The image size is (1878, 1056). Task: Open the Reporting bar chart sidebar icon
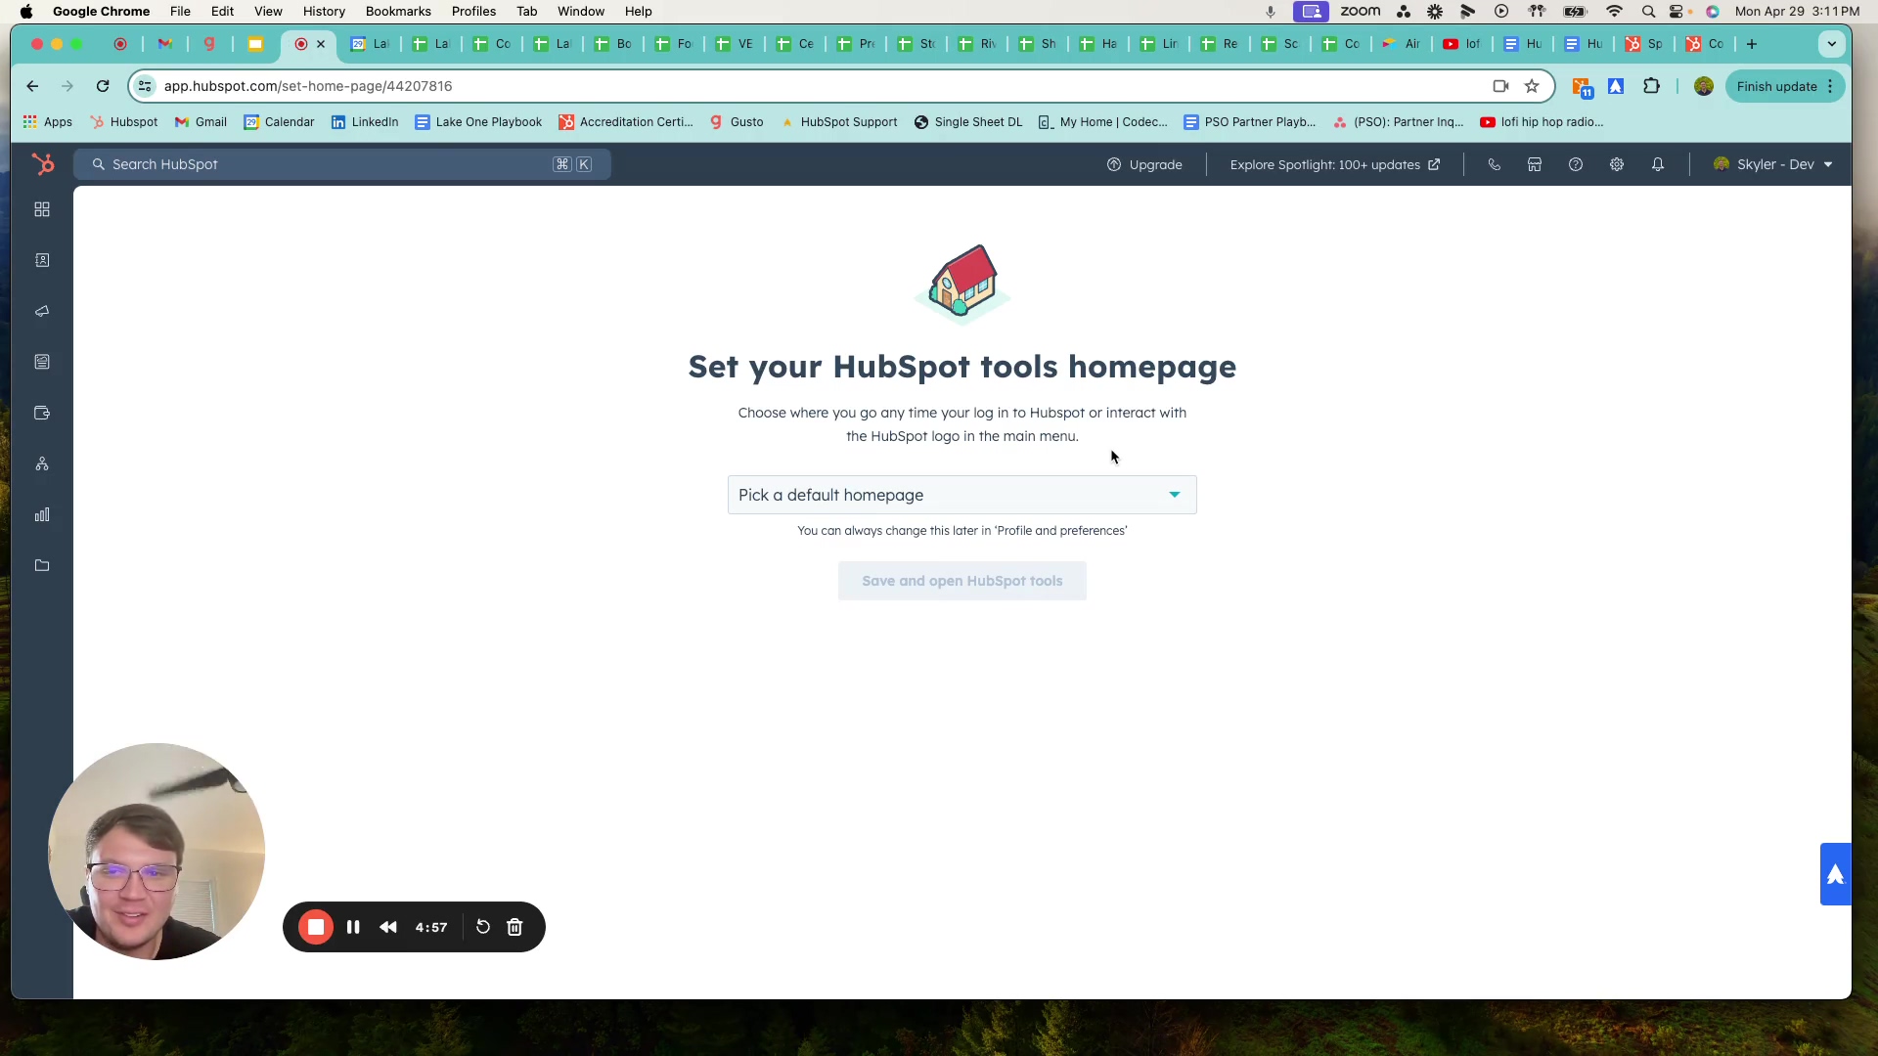pos(42,514)
